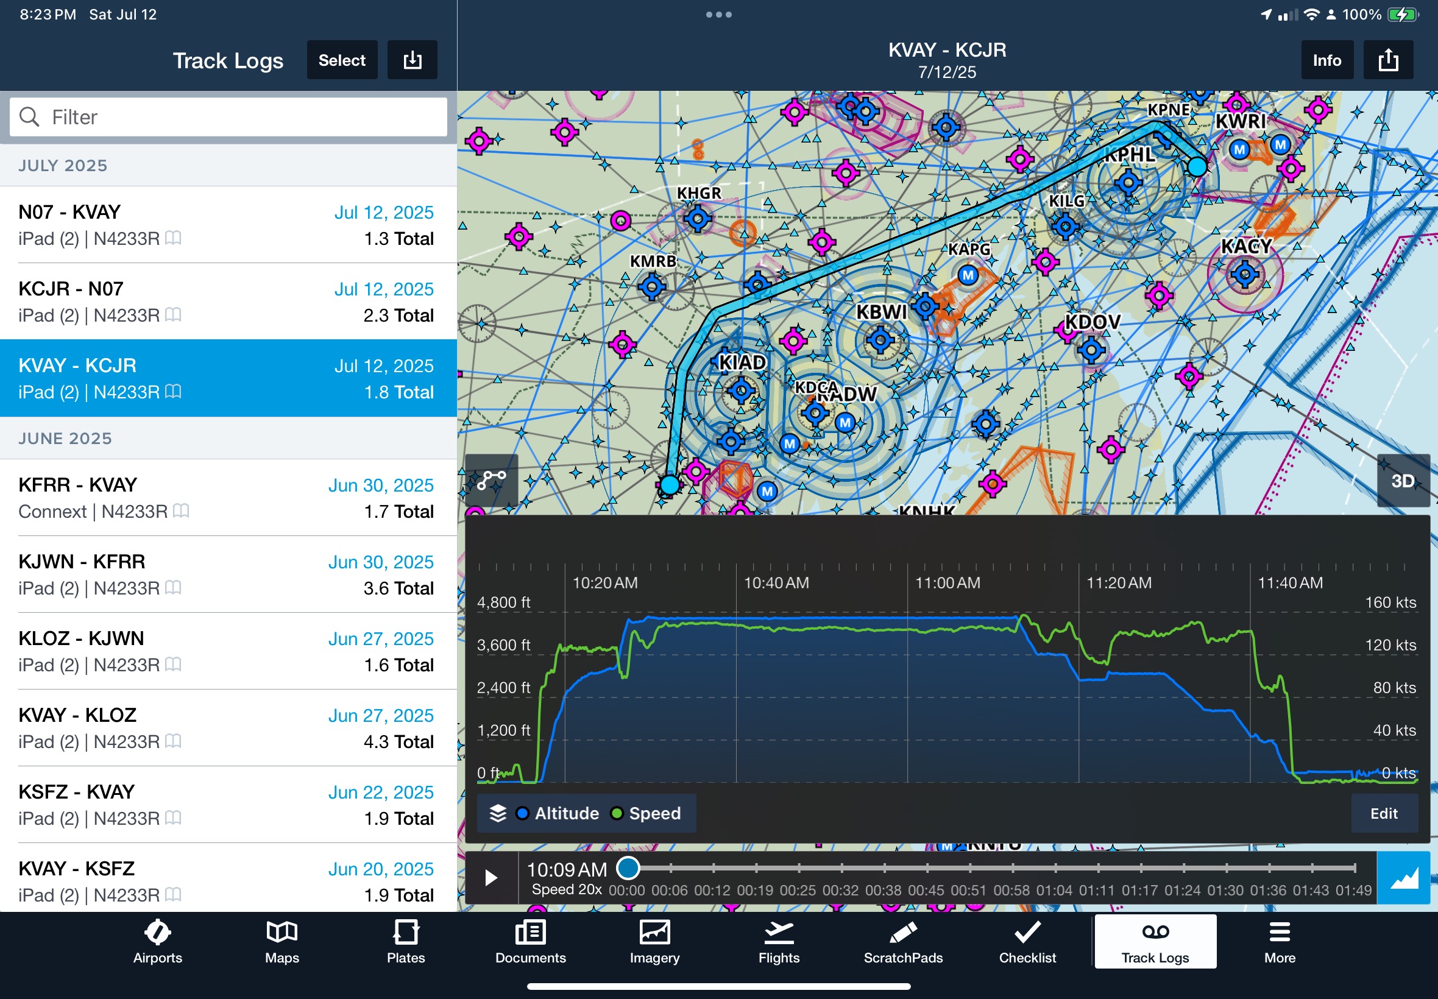Switch to the Flights tab
Screen dimensions: 1438x999
[x=779, y=942]
